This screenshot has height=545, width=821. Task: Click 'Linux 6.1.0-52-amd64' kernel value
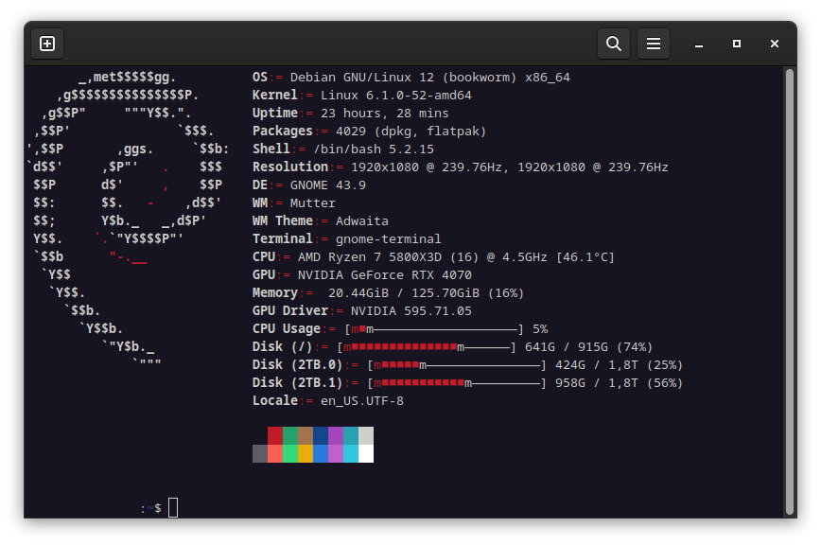pyautogui.click(x=396, y=96)
